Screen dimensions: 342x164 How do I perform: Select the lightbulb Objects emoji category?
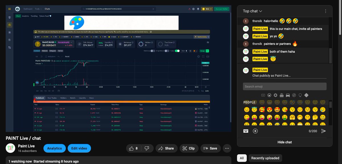click(x=300, y=95)
